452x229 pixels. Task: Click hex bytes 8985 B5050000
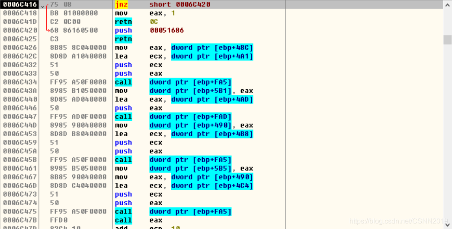point(78,168)
